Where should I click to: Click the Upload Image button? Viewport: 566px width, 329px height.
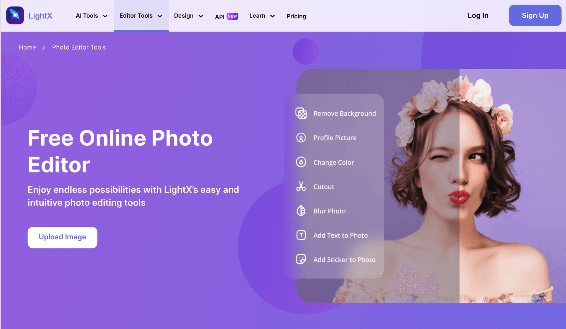point(62,237)
